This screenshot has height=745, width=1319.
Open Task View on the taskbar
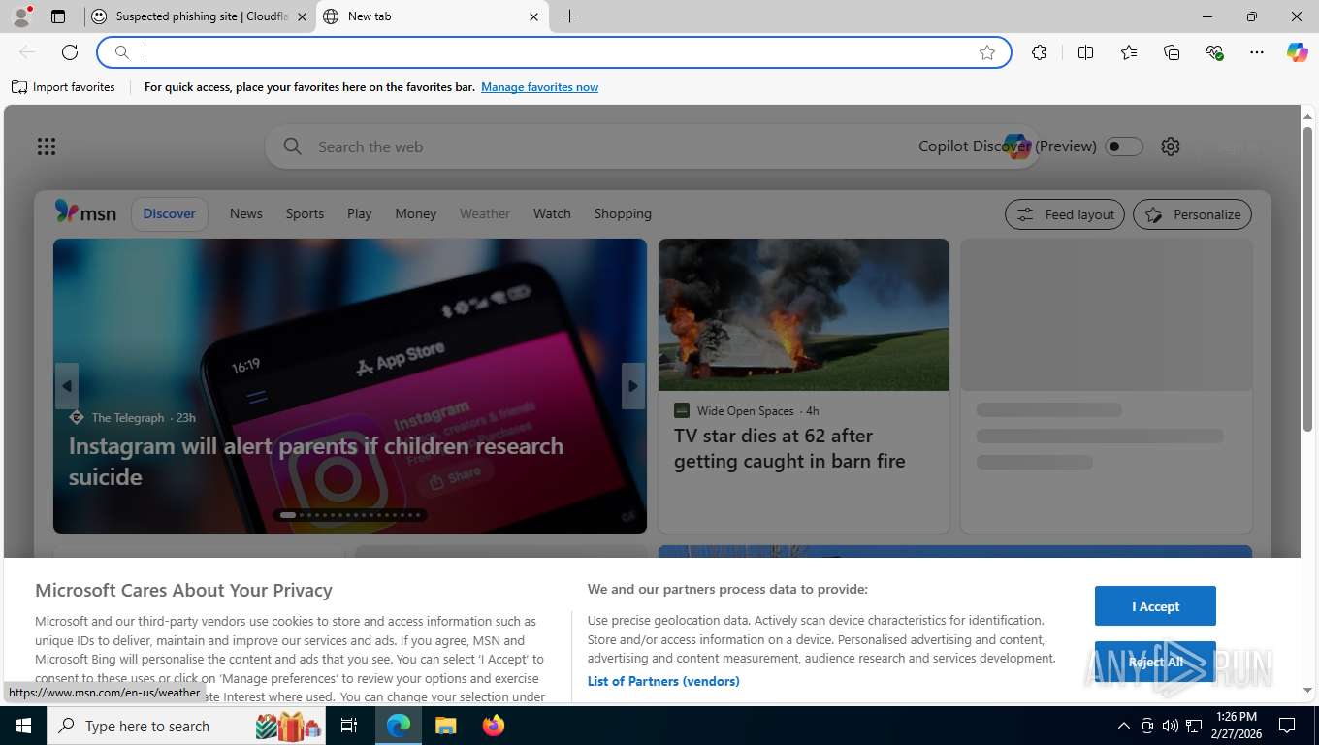click(x=350, y=726)
